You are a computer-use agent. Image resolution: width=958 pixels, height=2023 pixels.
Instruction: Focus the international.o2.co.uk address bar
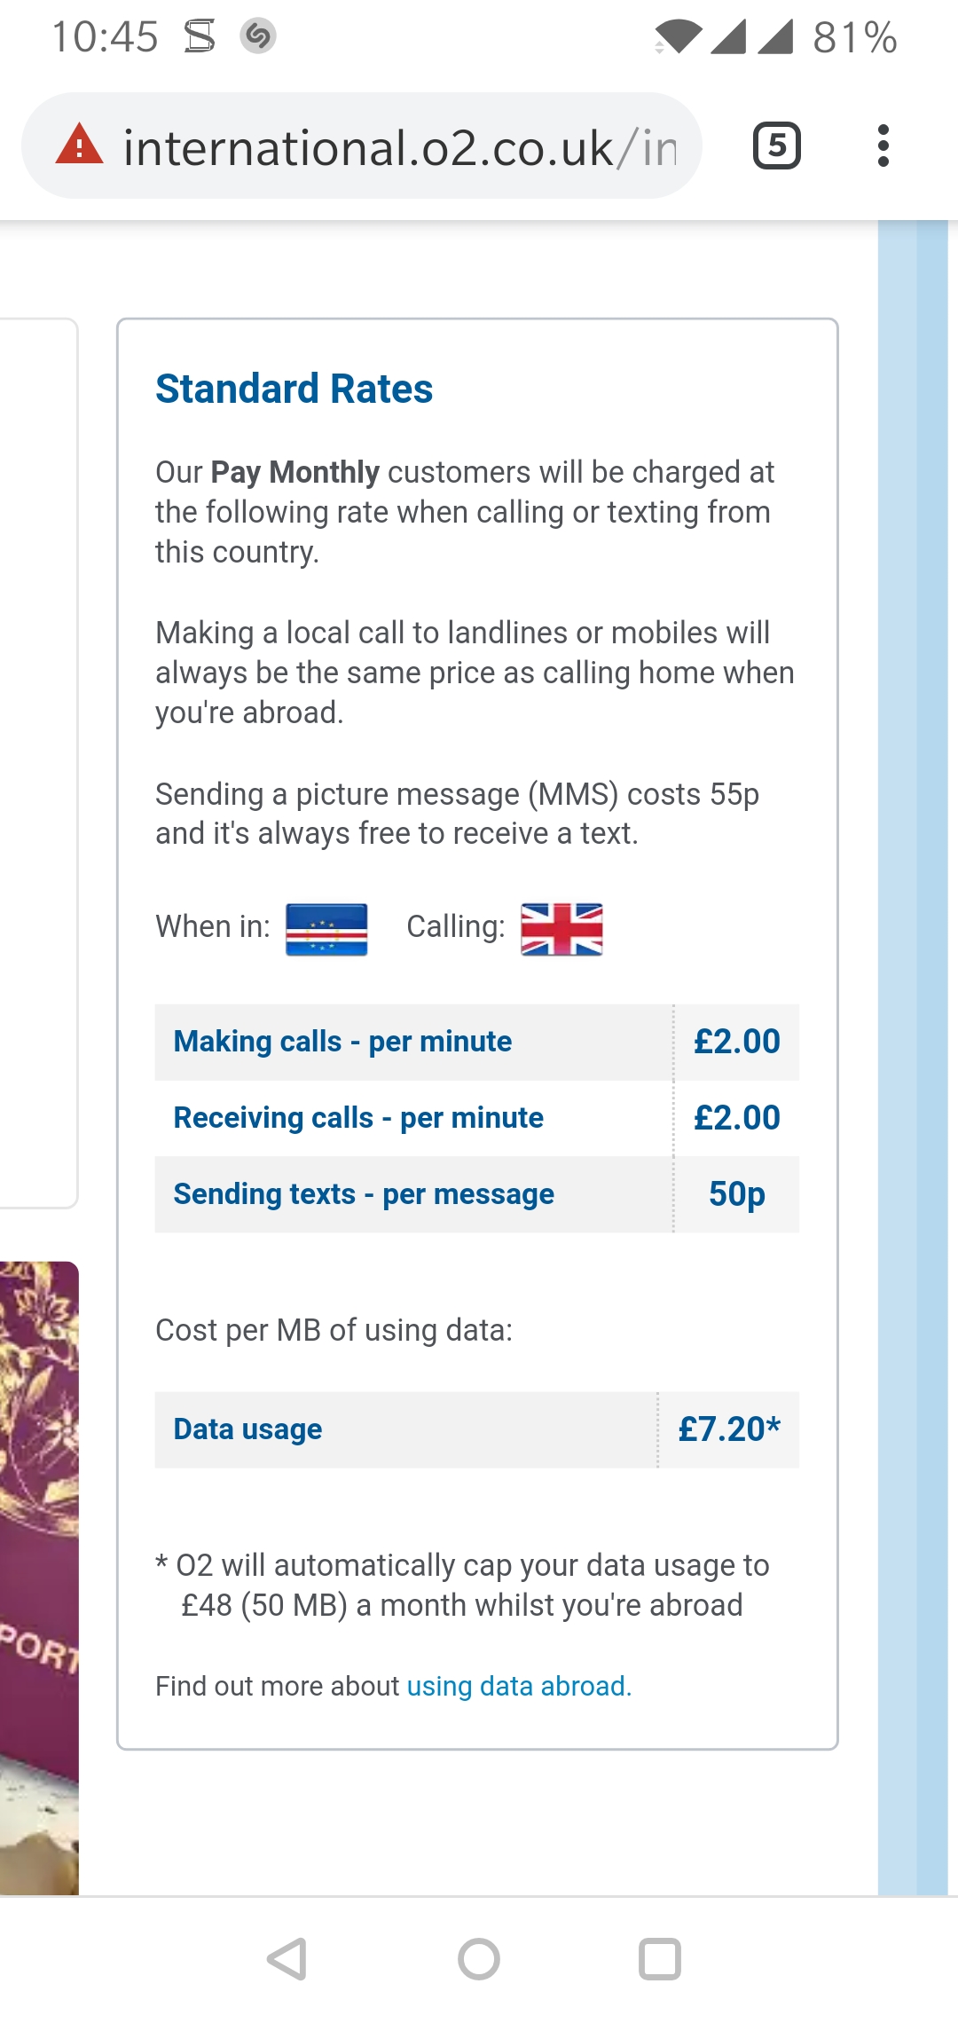399,147
